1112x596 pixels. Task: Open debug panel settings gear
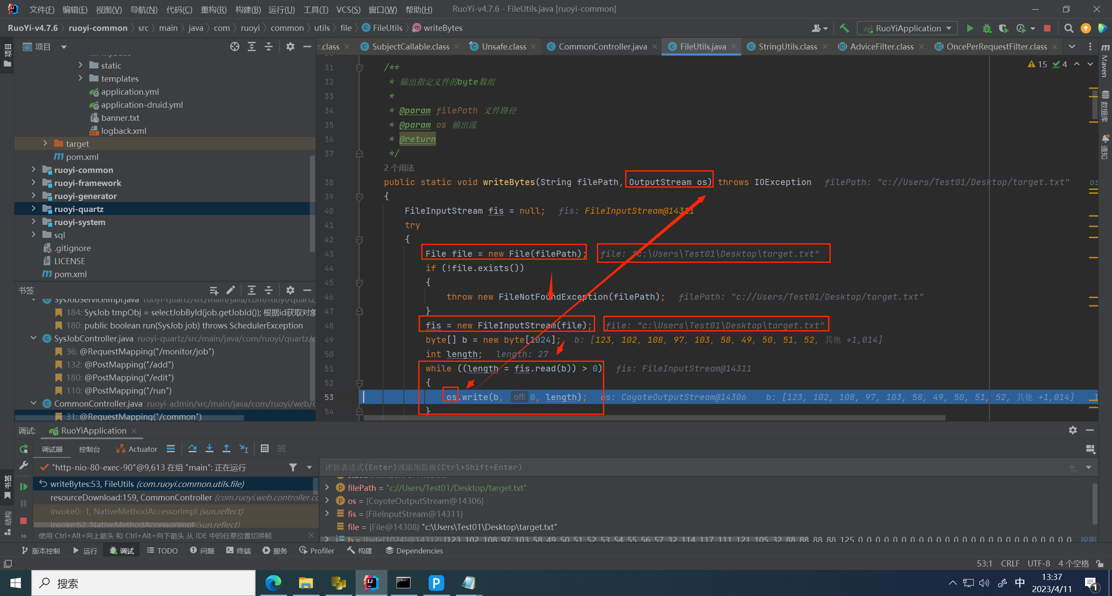[x=1073, y=430]
